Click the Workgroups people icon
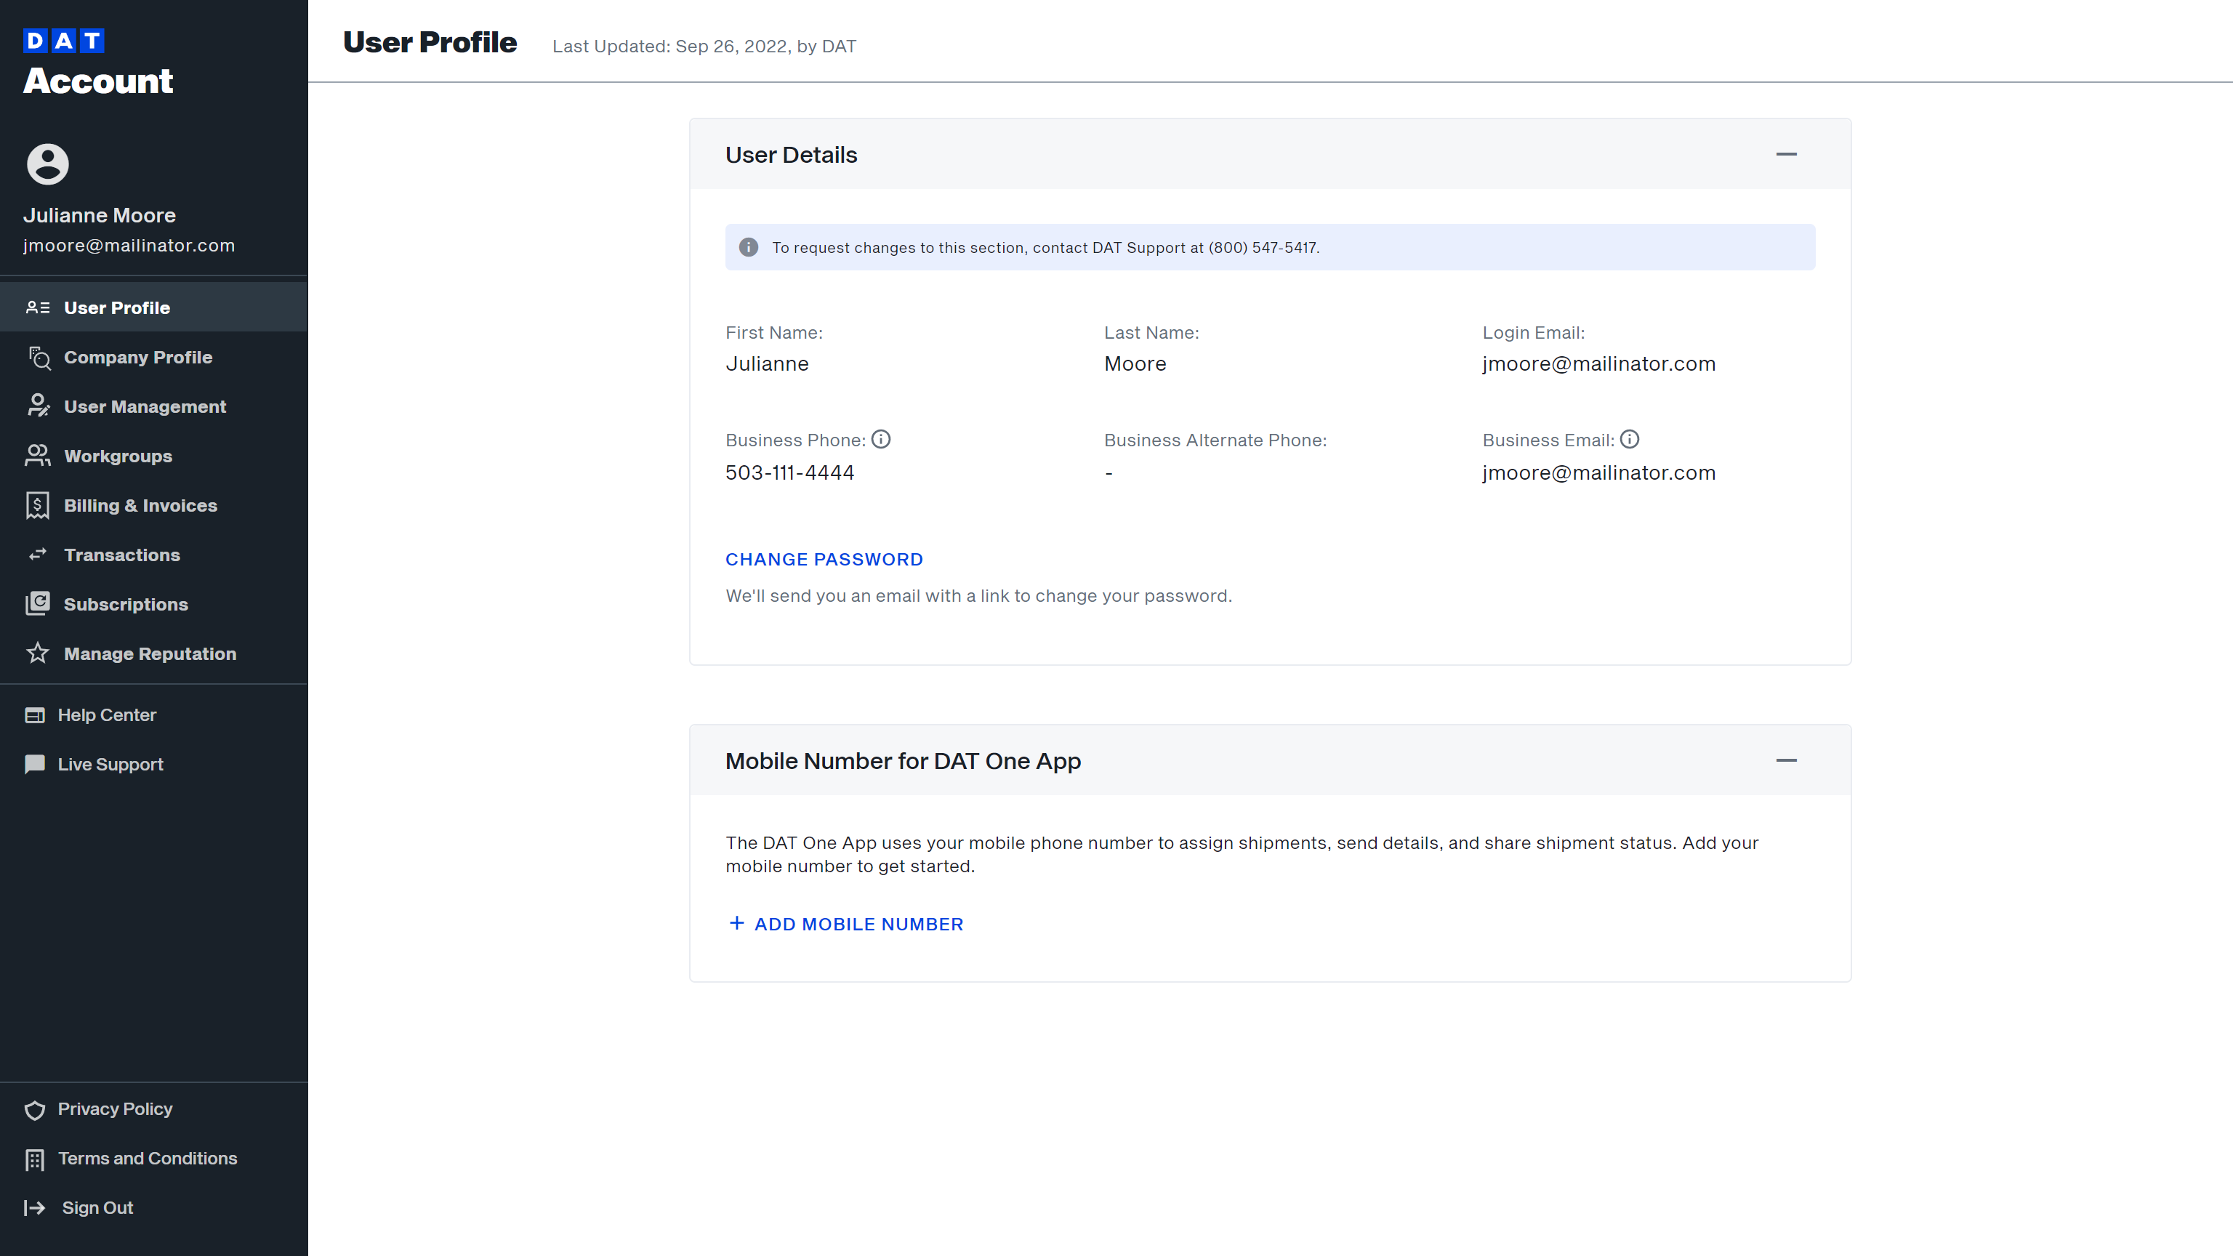This screenshot has height=1256, width=2233. click(x=38, y=455)
